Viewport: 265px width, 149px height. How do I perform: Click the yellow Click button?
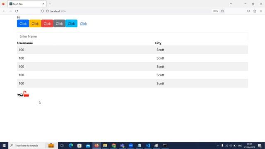(35, 24)
